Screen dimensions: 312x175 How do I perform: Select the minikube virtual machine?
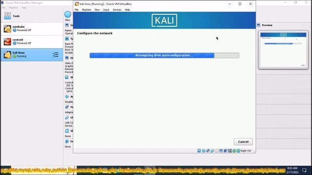pyautogui.click(x=32, y=29)
